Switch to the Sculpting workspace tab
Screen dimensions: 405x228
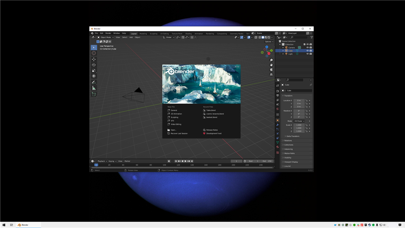(x=153, y=34)
